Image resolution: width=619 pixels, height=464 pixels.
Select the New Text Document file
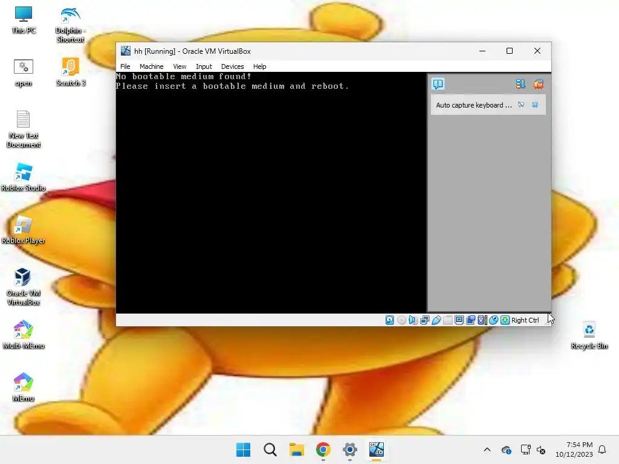pyautogui.click(x=24, y=129)
